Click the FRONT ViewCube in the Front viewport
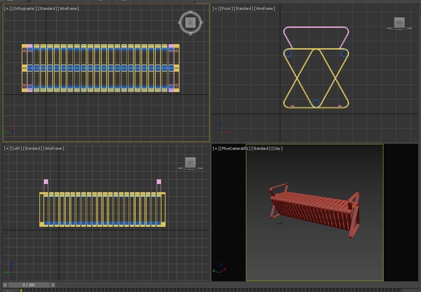 [399, 22]
